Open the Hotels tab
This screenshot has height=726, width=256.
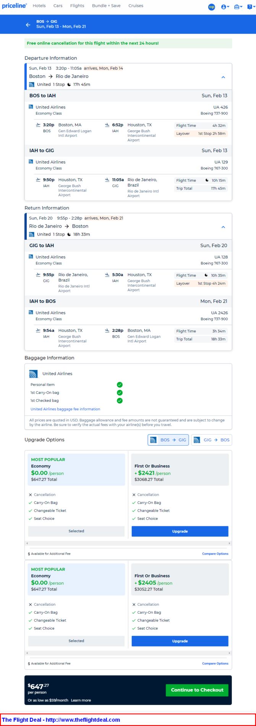click(39, 6)
